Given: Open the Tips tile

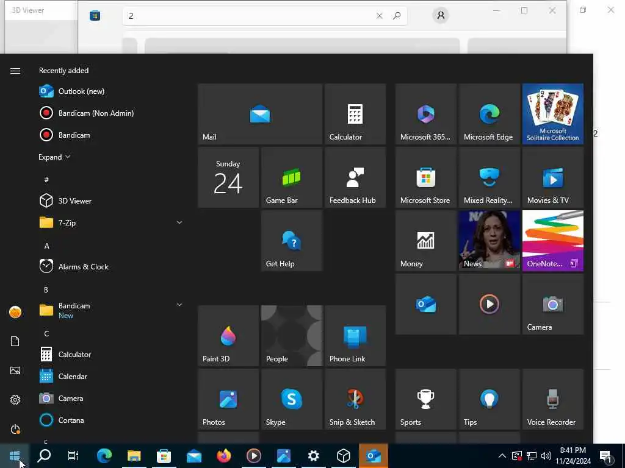Looking at the screenshot, I should 489,399.
